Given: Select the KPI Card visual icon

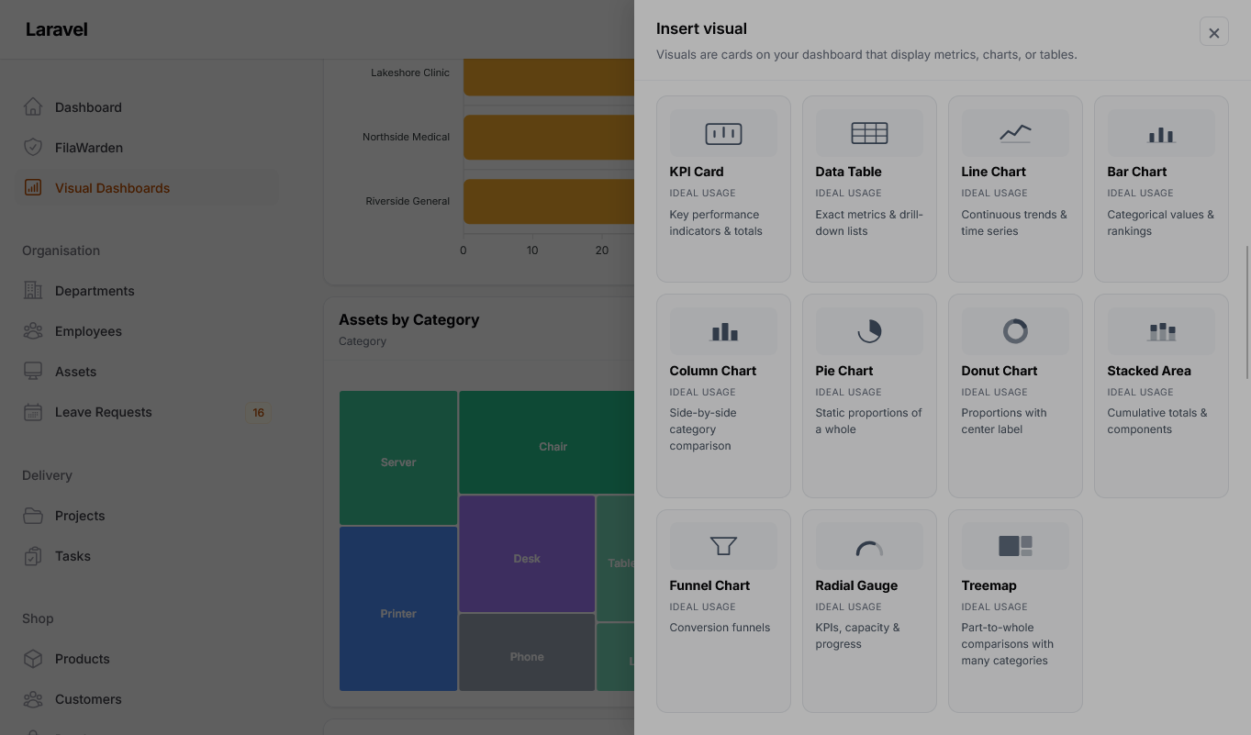Looking at the screenshot, I should coord(723,134).
